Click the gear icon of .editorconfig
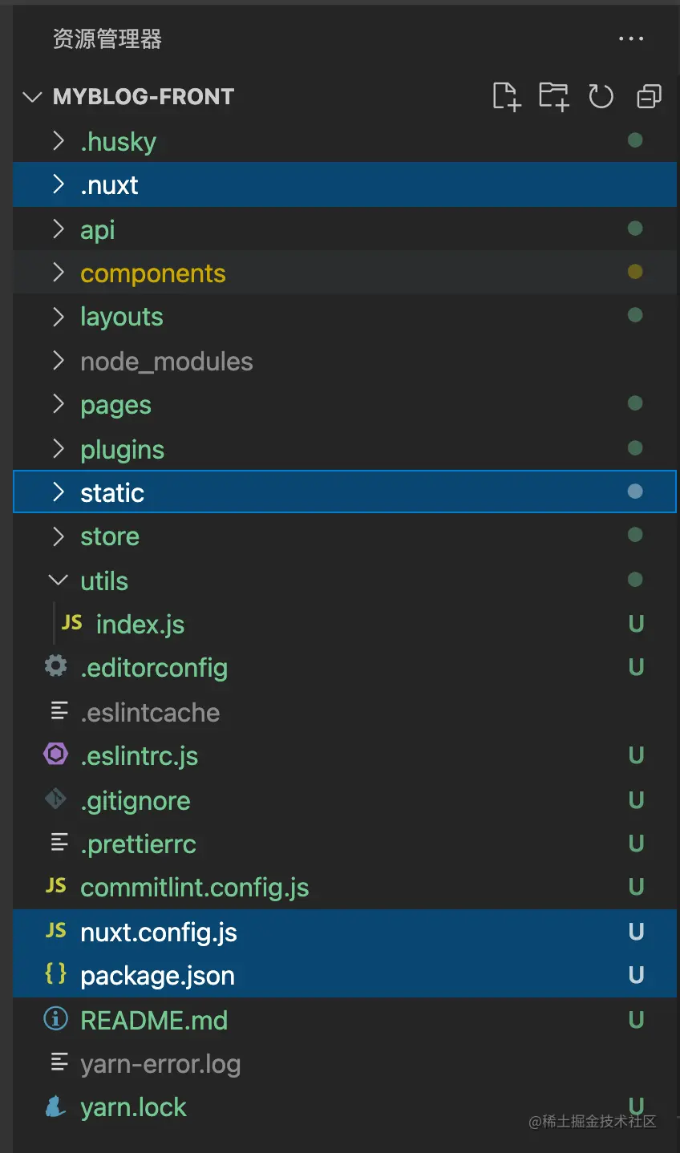The width and height of the screenshot is (680, 1153). [x=55, y=666]
